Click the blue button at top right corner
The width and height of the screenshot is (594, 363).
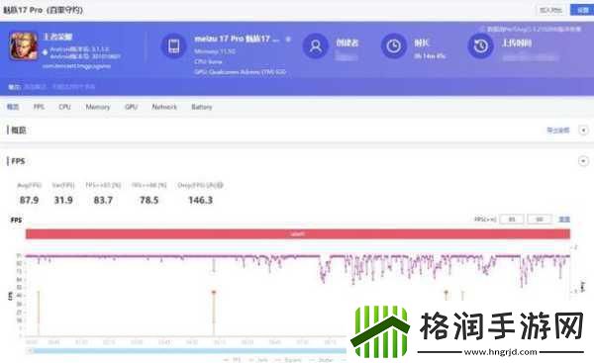(582, 10)
